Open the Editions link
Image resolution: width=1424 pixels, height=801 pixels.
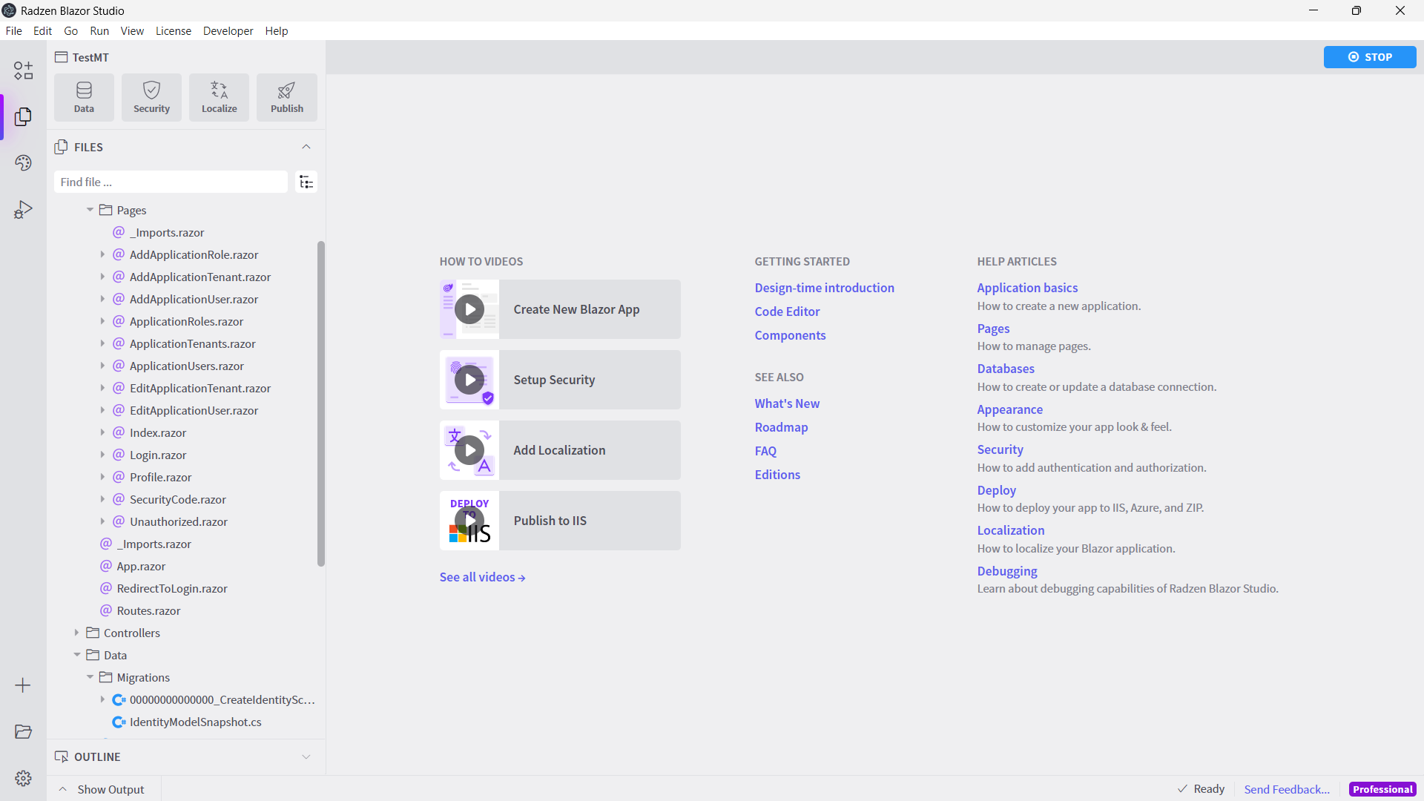777,475
